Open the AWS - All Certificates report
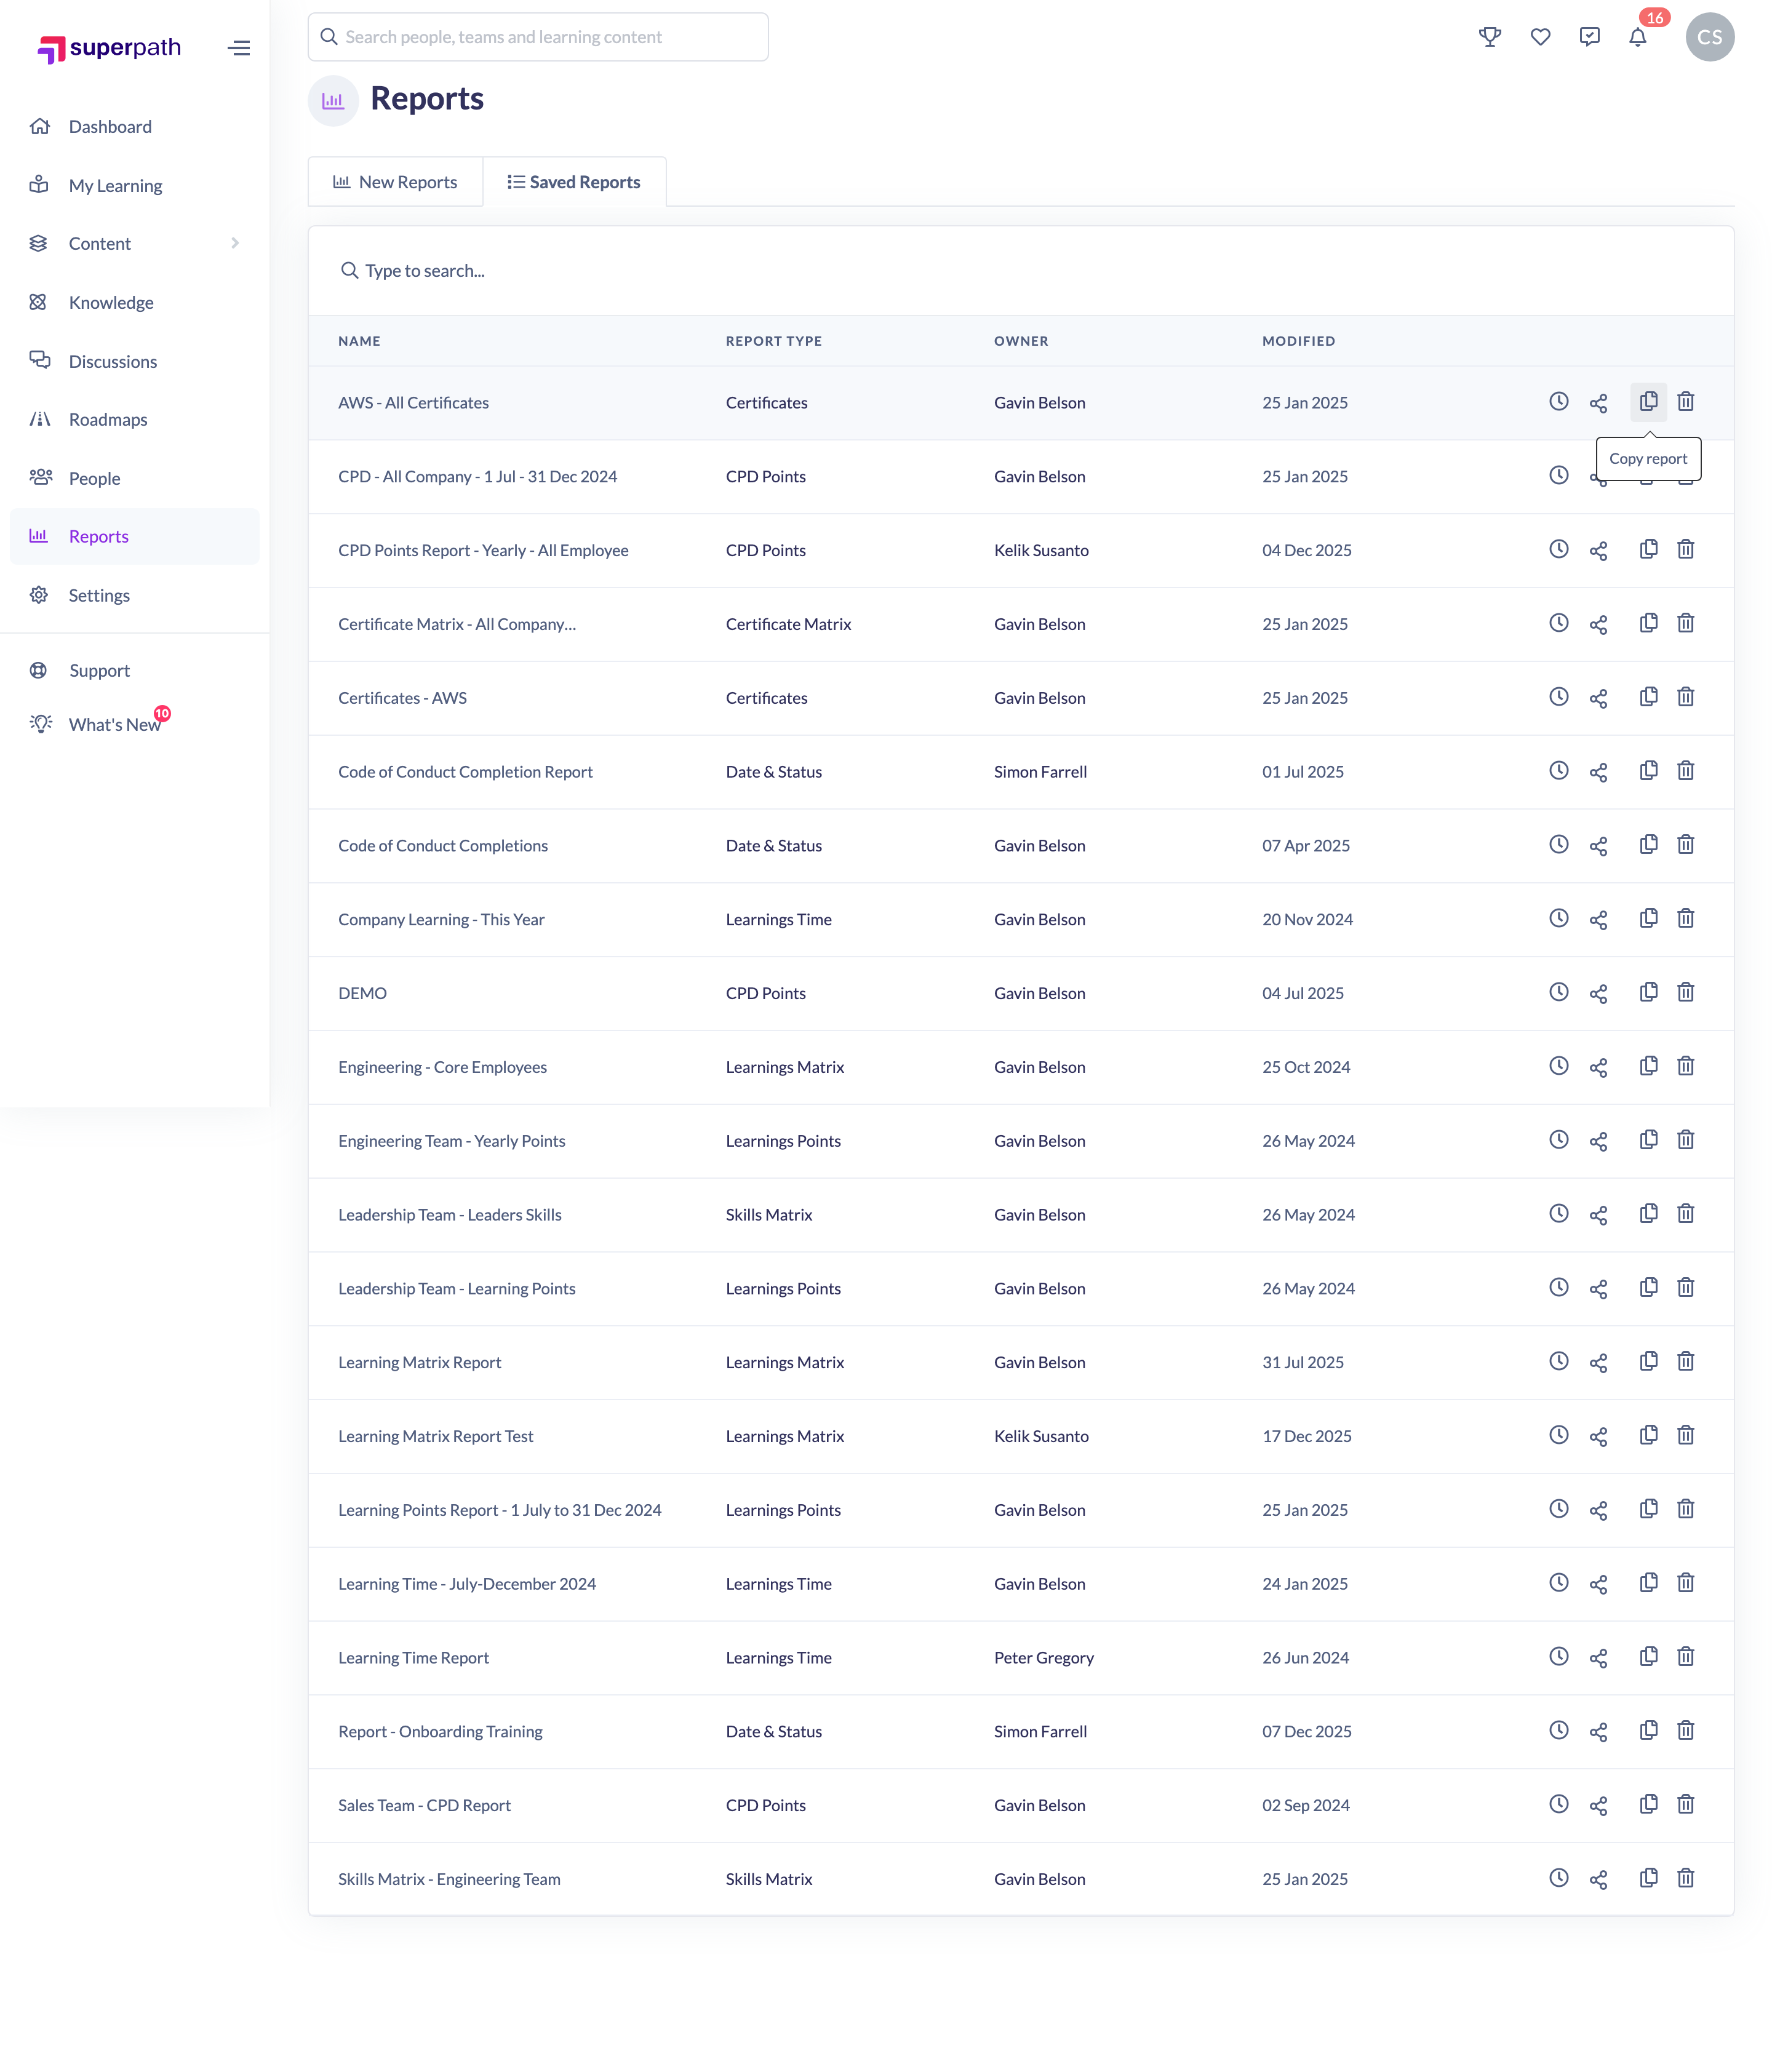The width and height of the screenshot is (1772, 2072). coord(413,403)
